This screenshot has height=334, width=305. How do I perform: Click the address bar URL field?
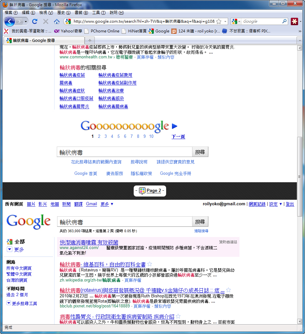click(144, 21)
